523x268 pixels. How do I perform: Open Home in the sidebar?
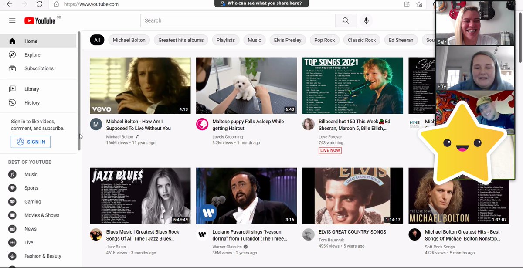click(x=38, y=41)
